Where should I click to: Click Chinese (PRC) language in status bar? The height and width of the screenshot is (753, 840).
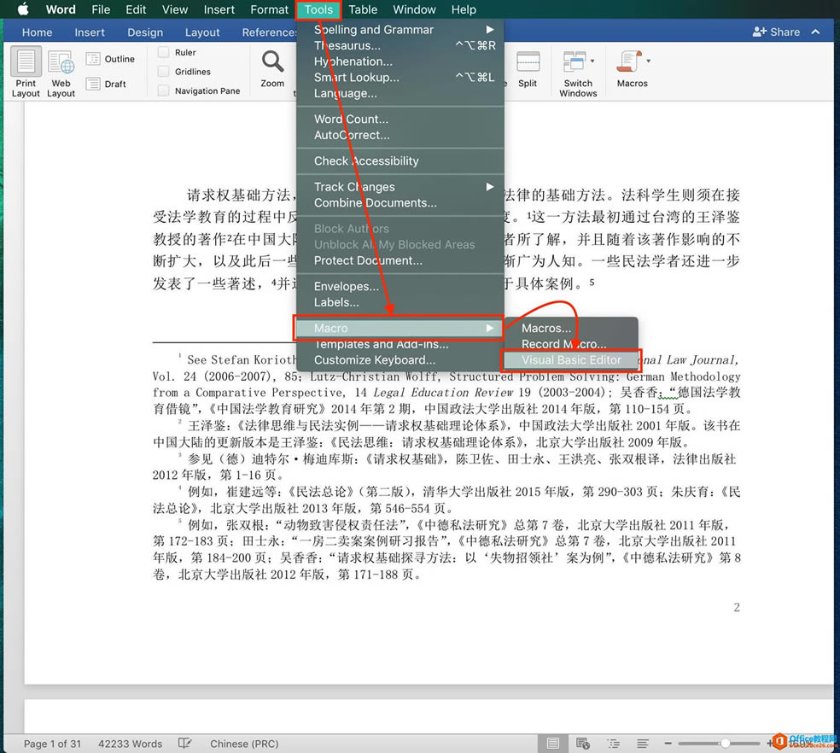[244, 744]
